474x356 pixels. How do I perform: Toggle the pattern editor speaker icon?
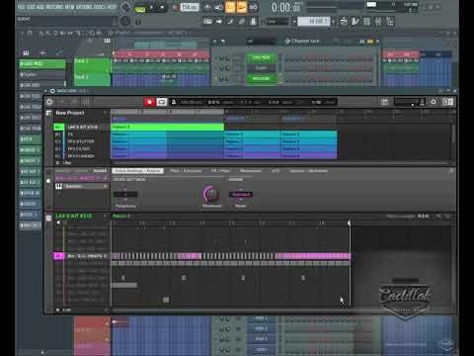(x=58, y=223)
